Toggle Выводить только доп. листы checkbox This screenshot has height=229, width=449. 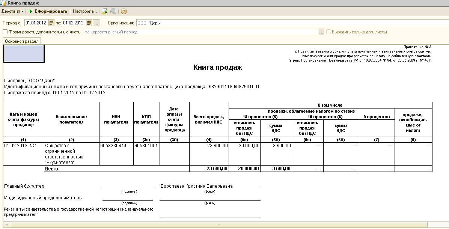329,32
